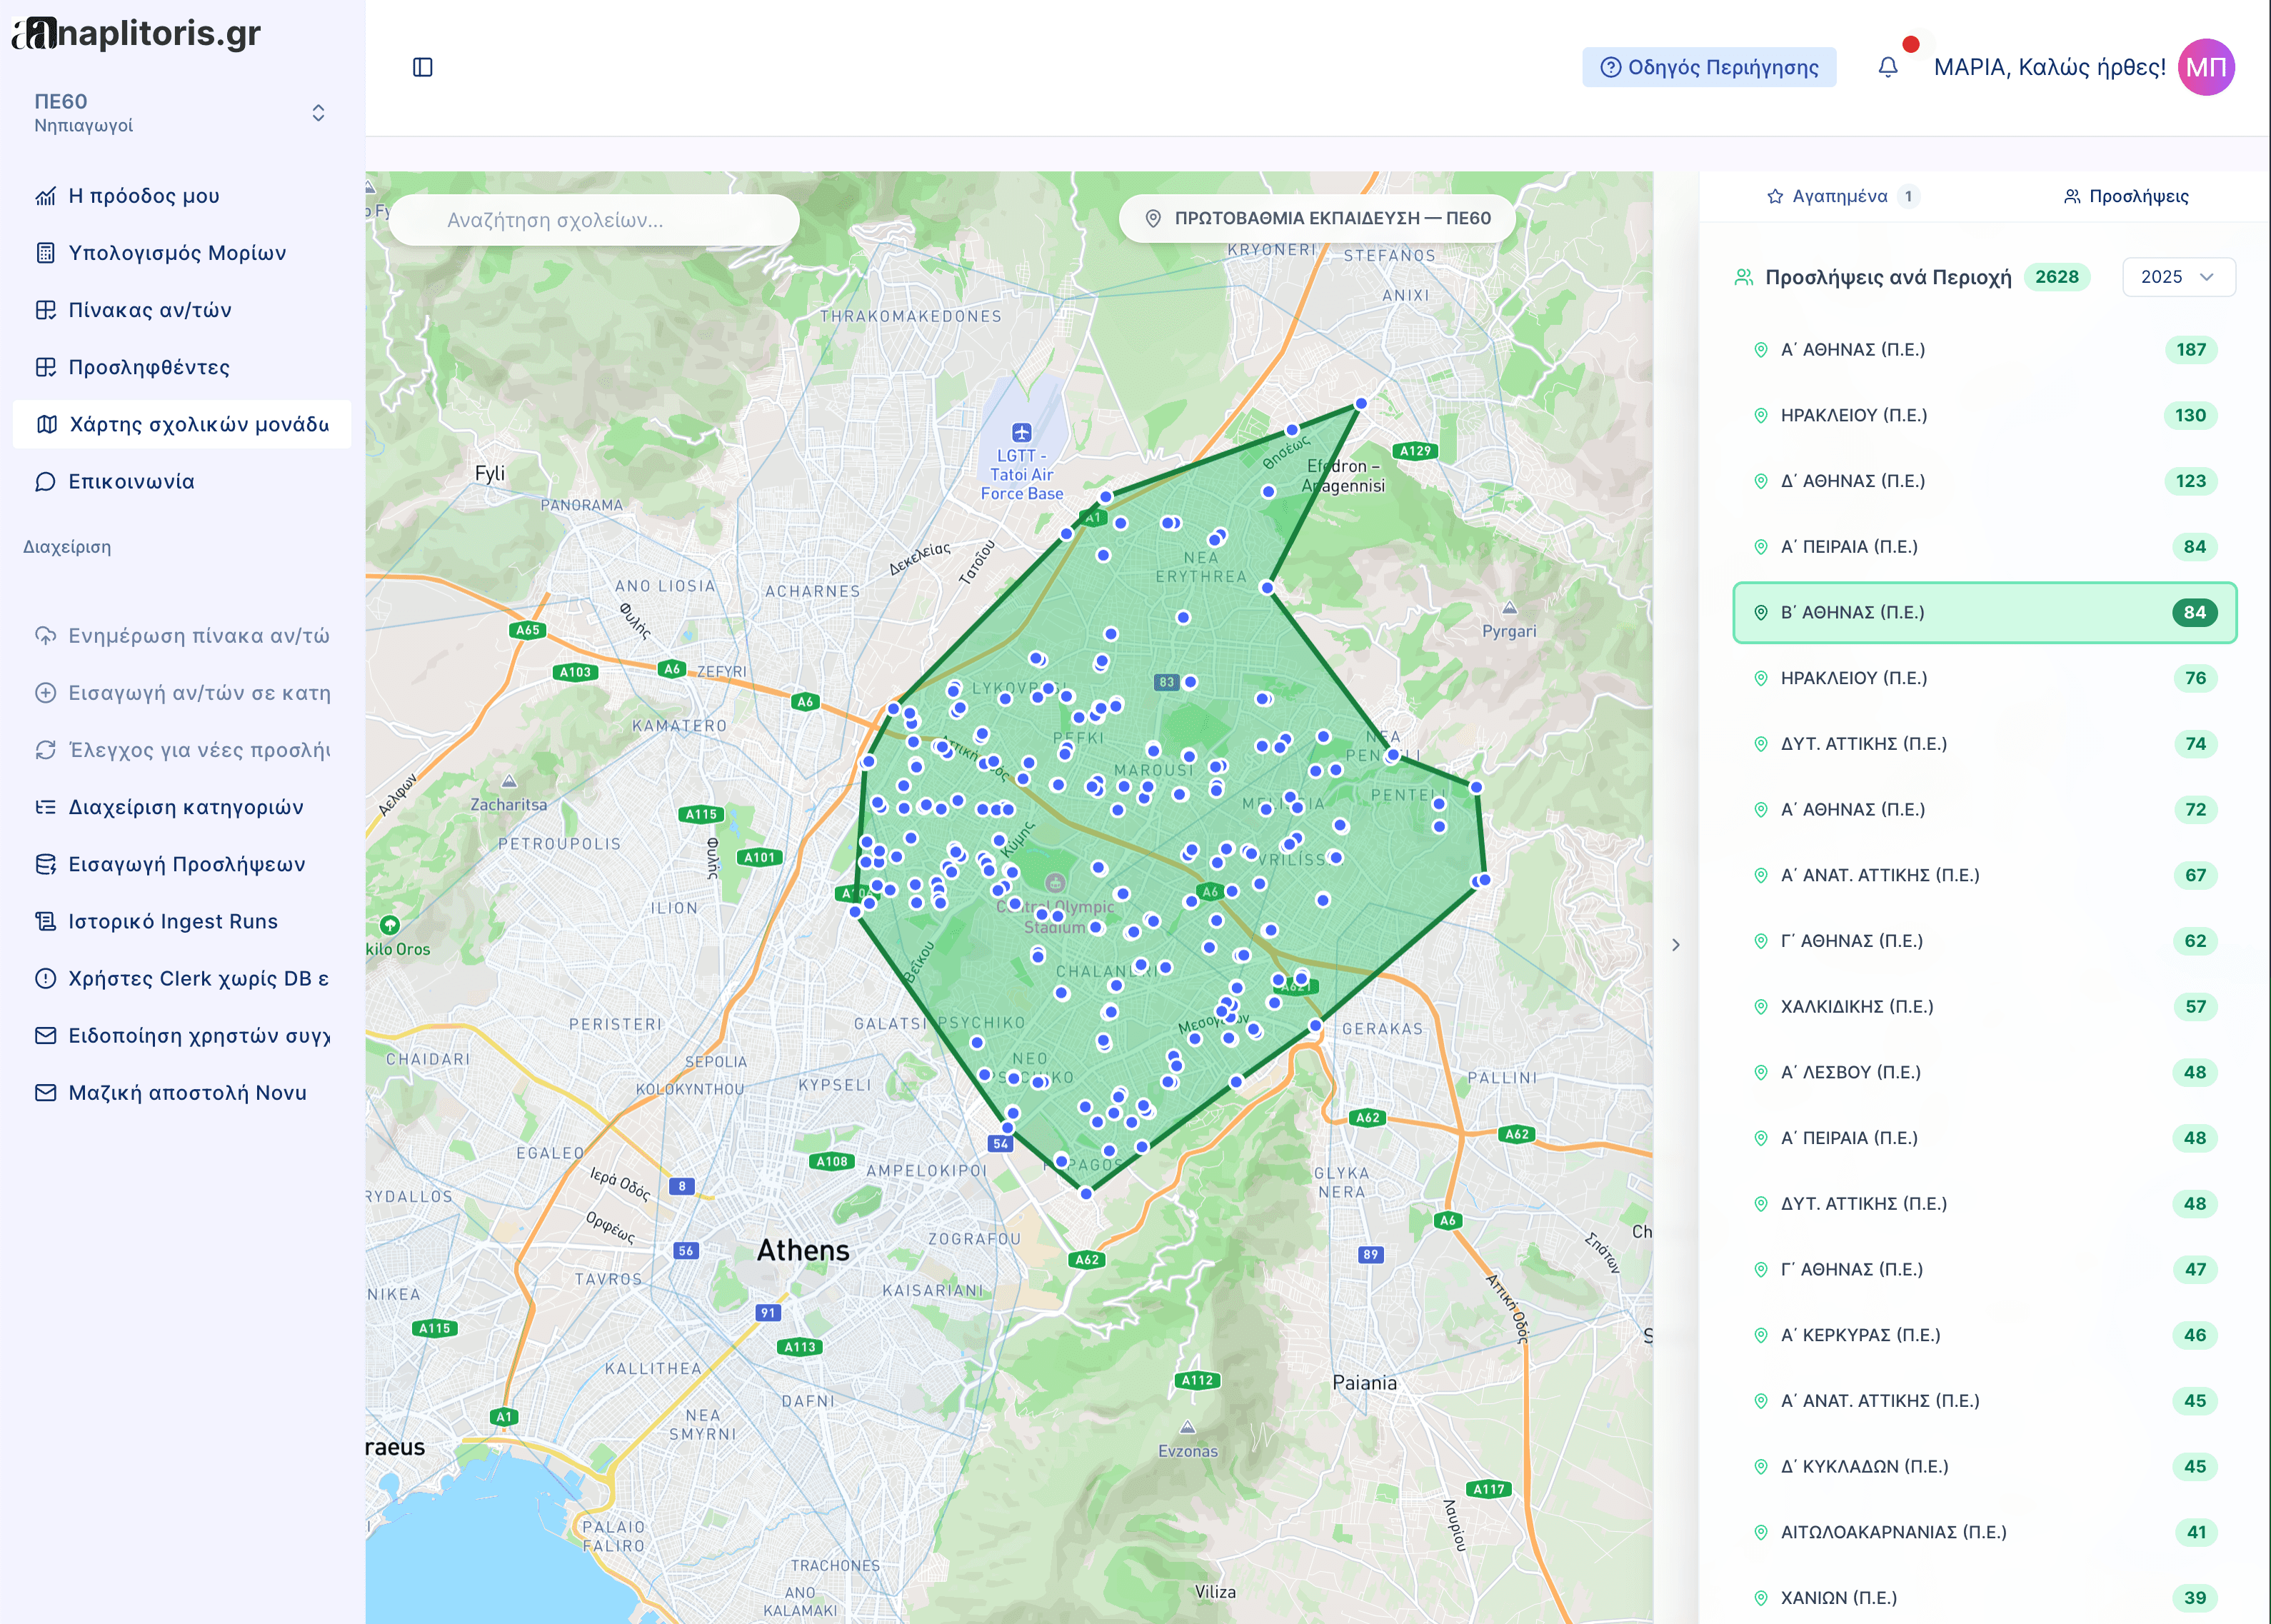Click the highlighted Β΄ ΑΘΗΝΑΣ region row
Screen dimensions: 2271x1624
1985,613
